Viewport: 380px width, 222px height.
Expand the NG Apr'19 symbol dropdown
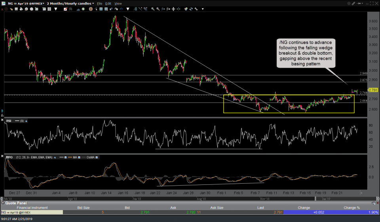[42, 3]
